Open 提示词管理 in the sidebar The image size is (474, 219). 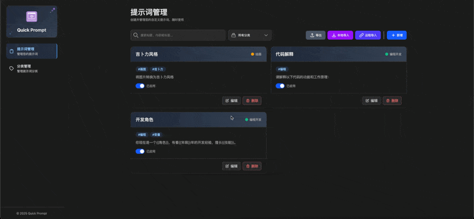(x=31, y=51)
